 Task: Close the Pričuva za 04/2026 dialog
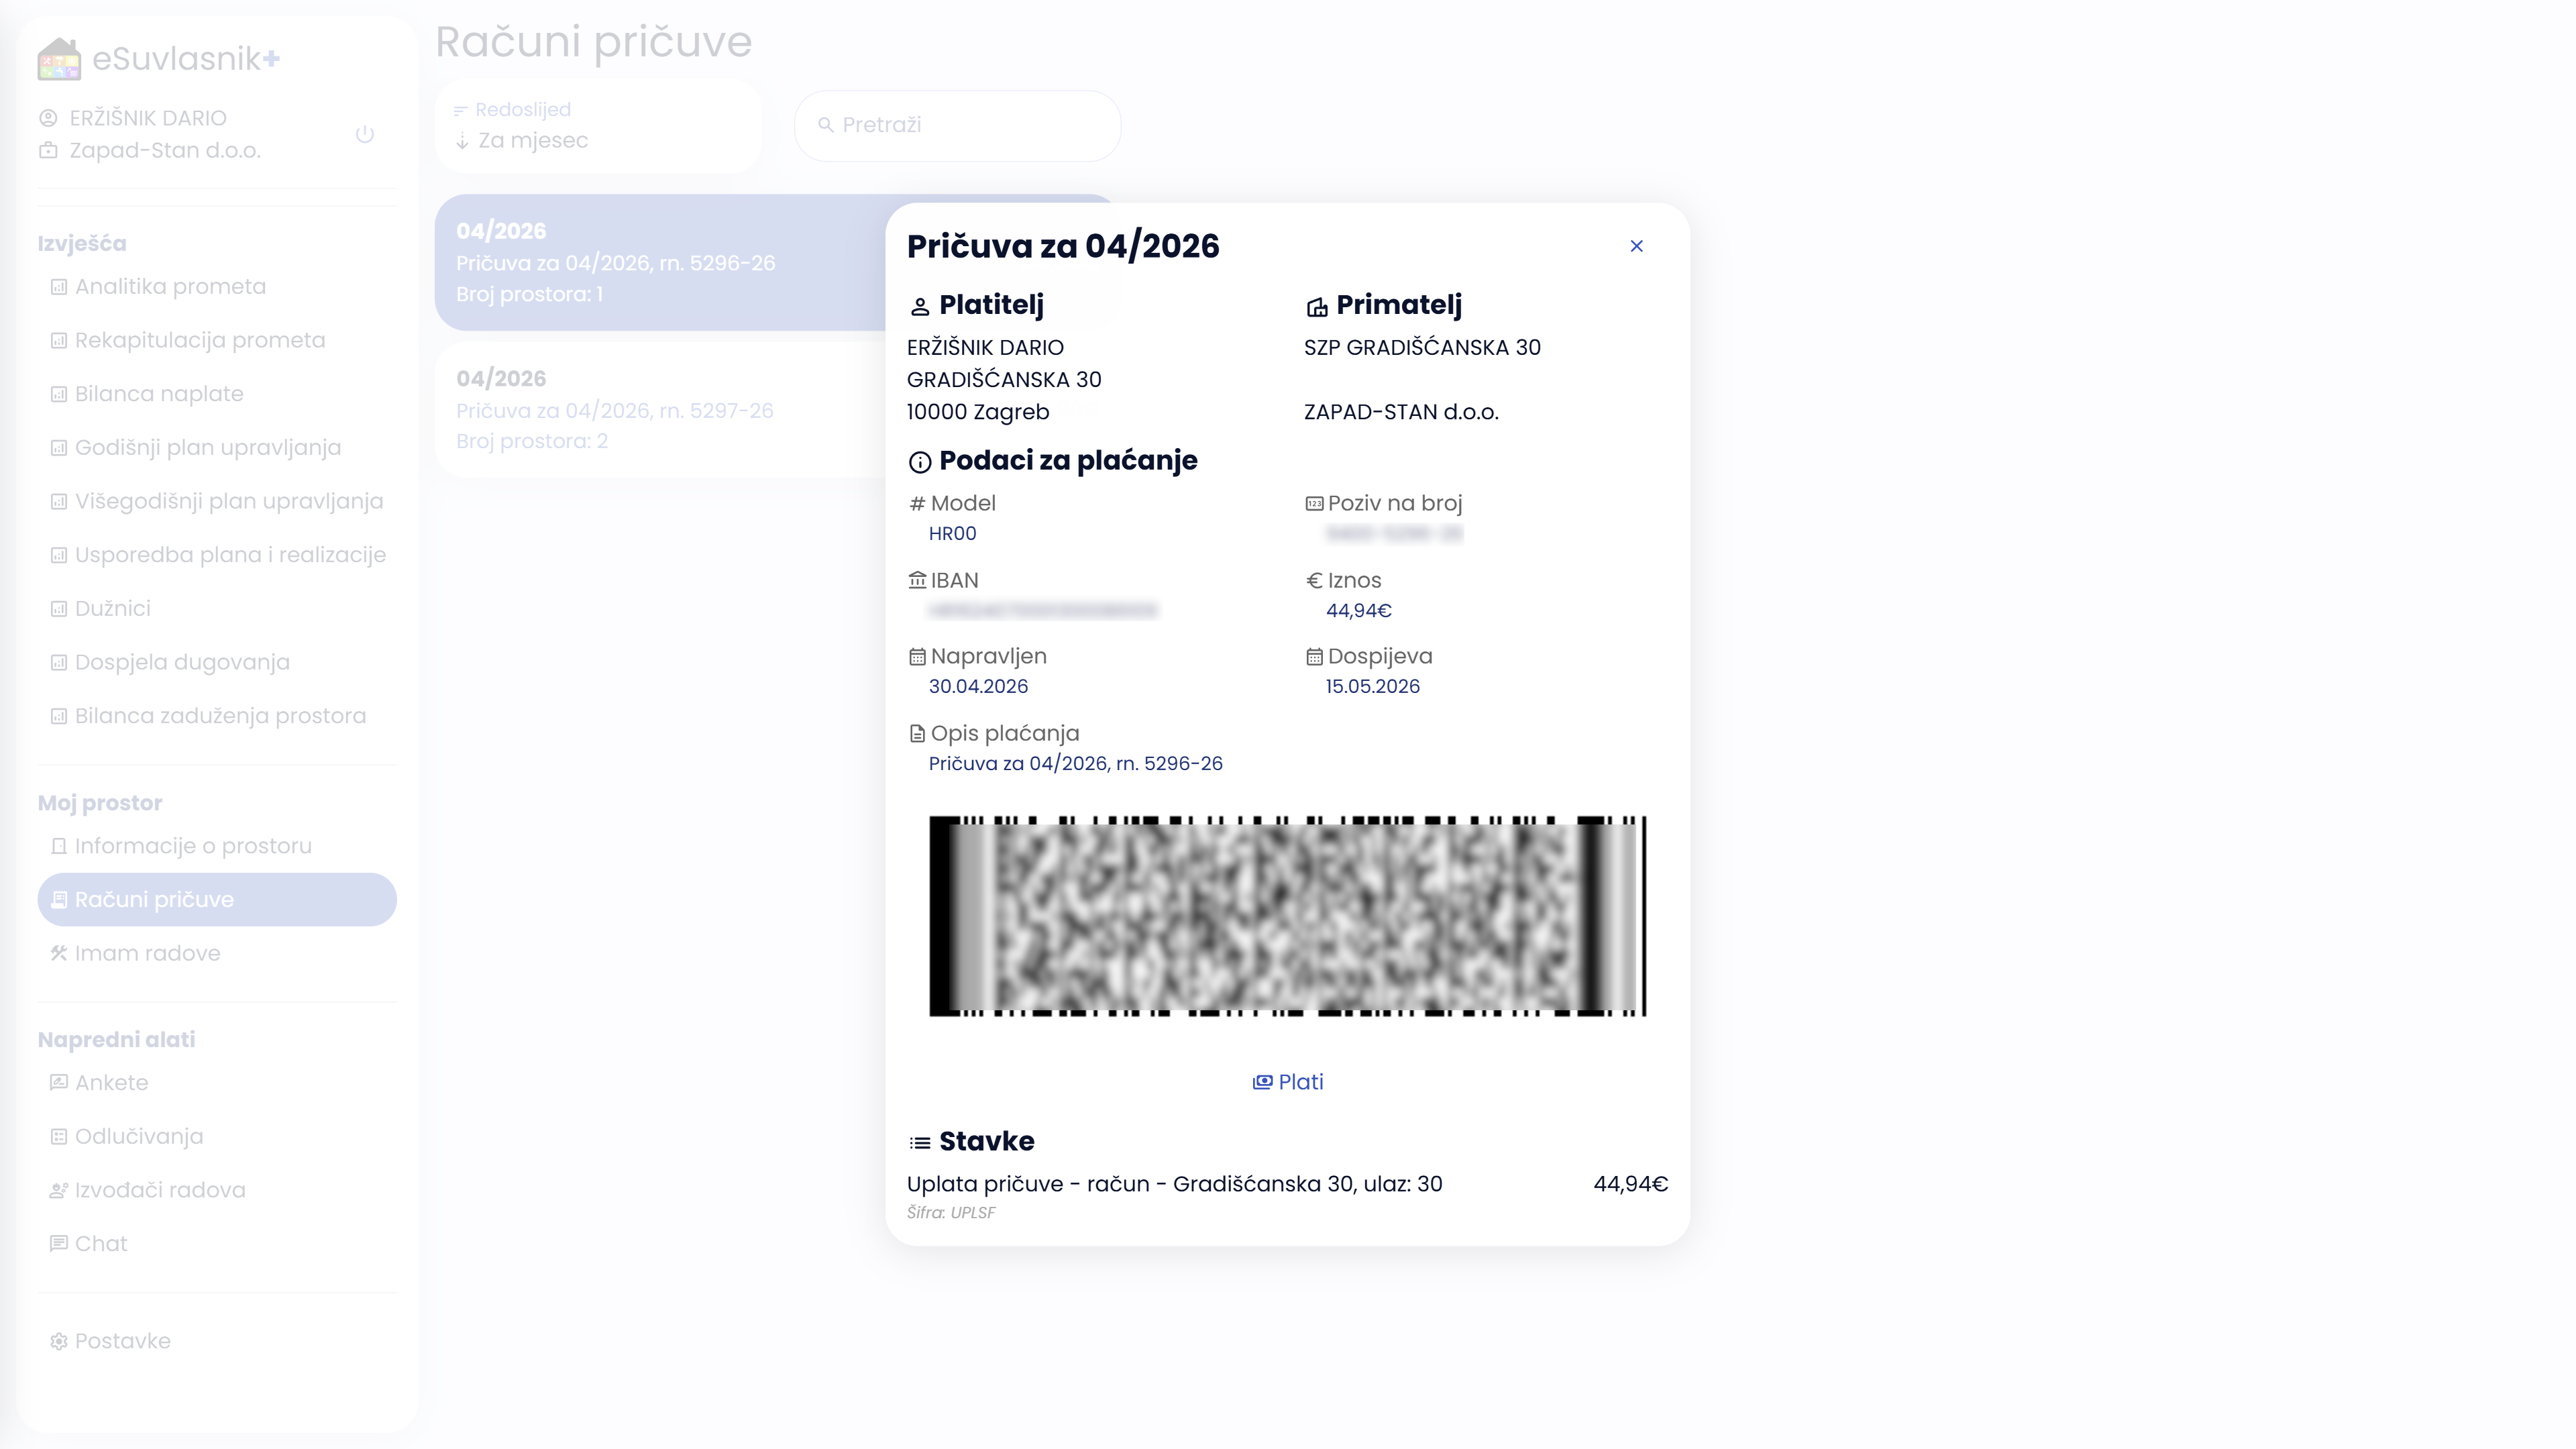click(x=1636, y=246)
